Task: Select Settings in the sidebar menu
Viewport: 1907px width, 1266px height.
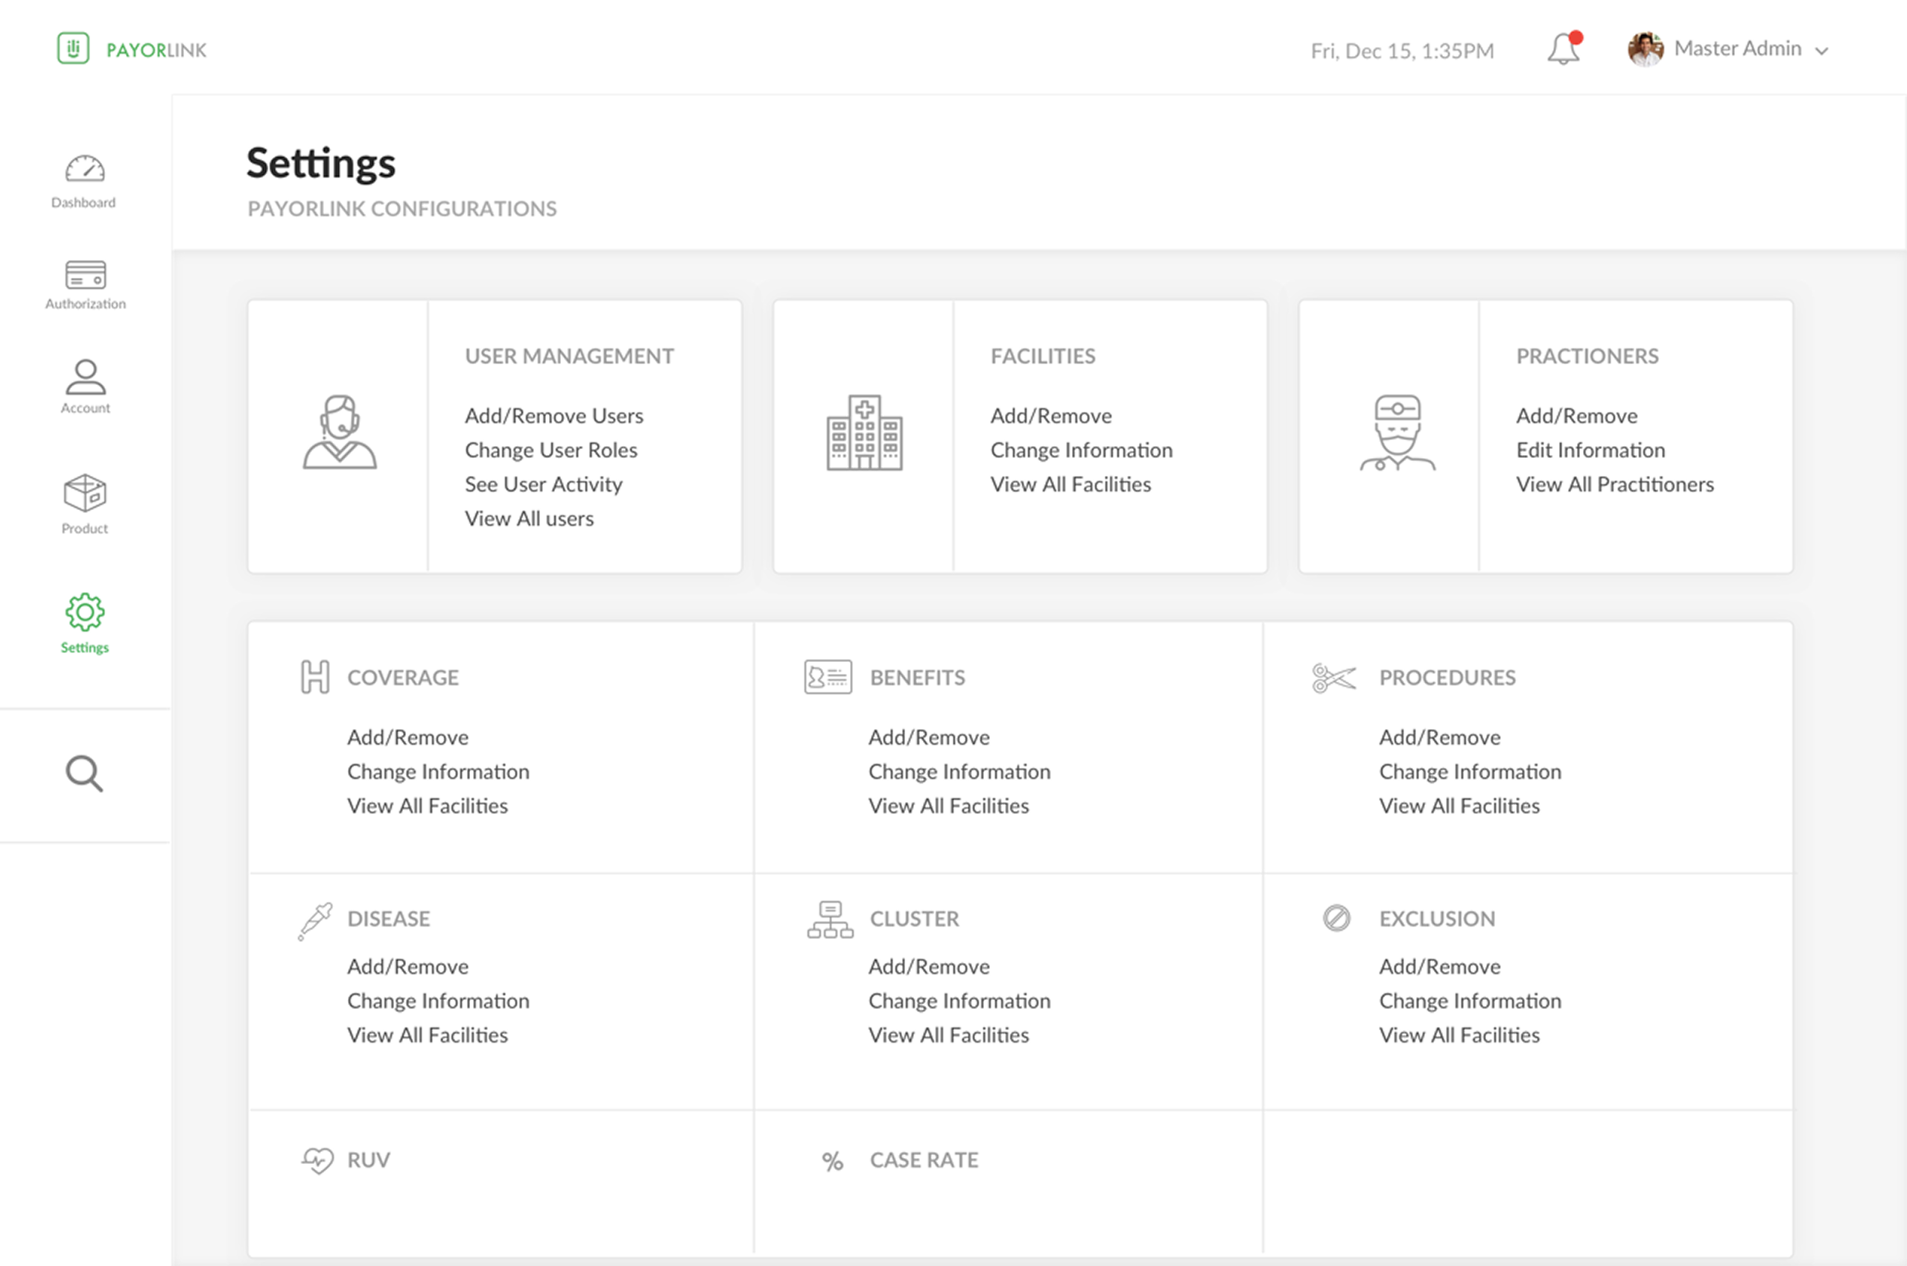Action: point(85,623)
